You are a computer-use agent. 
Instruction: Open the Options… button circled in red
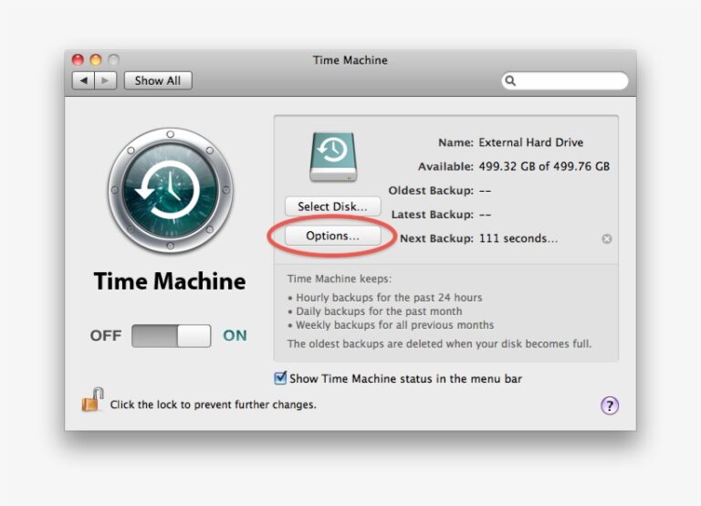[332, 236]
